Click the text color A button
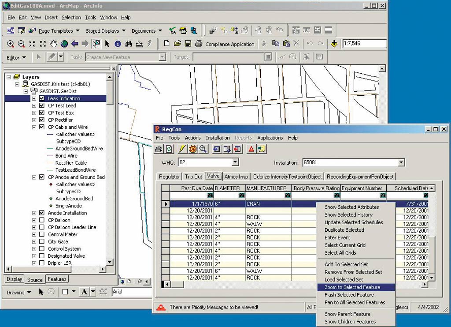 [x=84, y=292]
